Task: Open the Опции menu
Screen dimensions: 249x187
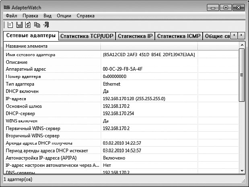Action: pyautogui.click(x=64, y=16)
